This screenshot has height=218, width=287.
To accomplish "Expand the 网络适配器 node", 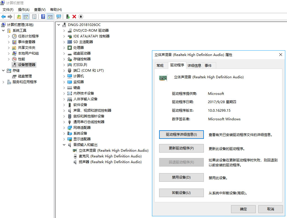I will [64, 127].
